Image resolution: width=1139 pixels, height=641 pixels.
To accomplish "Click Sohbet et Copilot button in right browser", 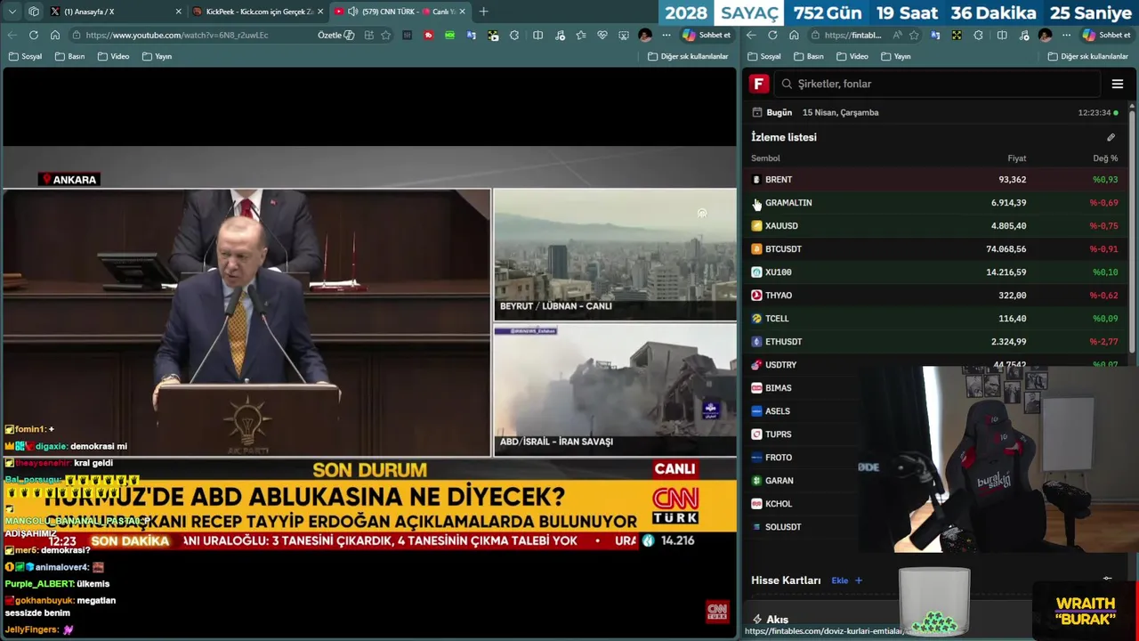I will point(1106,35).
